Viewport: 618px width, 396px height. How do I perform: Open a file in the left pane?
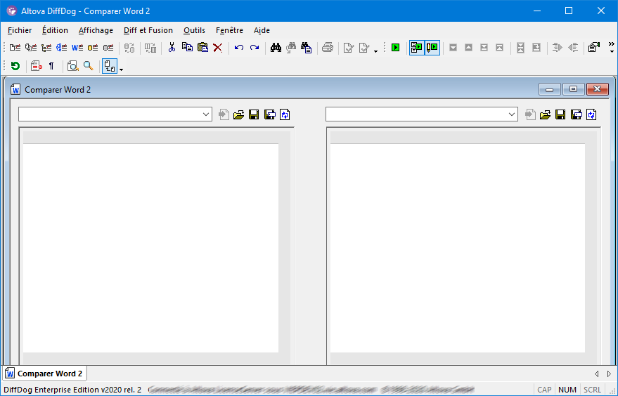[238, 114]
